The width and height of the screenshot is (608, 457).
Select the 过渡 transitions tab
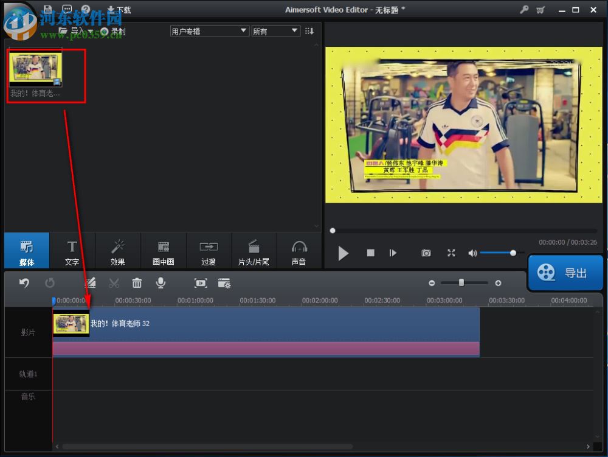click(x=209, y=251)
